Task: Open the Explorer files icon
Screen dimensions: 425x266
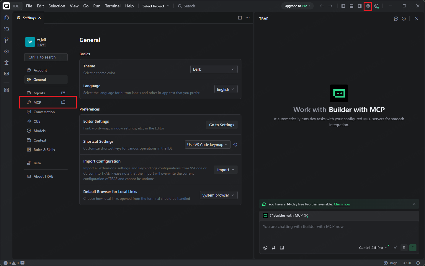Action: pyautogui.click(x=6, y=18)
